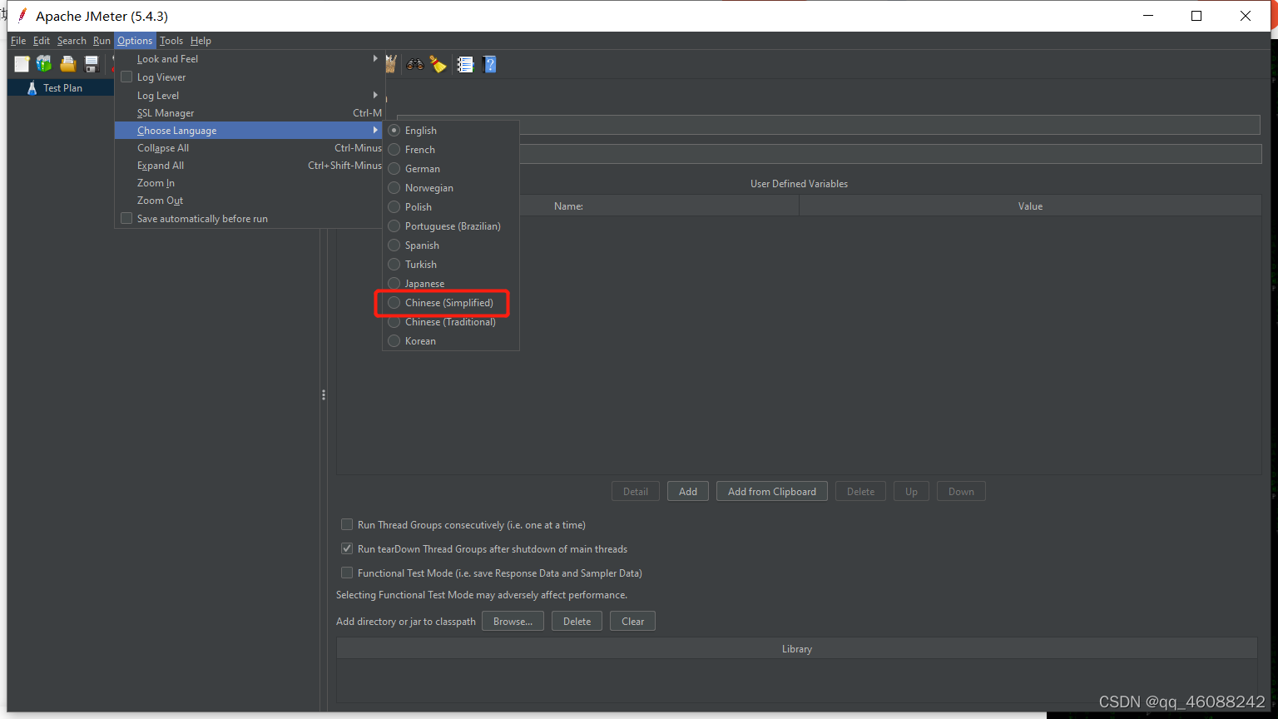Open the Edit menu

(x=42, y=41)
